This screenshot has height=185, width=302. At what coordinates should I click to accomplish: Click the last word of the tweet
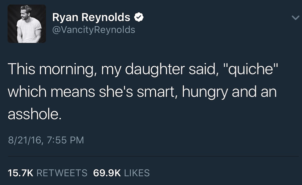33,115
